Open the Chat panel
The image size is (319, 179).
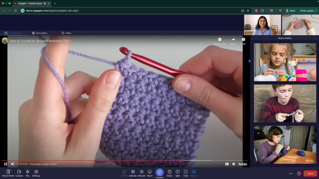click(186, 172)
